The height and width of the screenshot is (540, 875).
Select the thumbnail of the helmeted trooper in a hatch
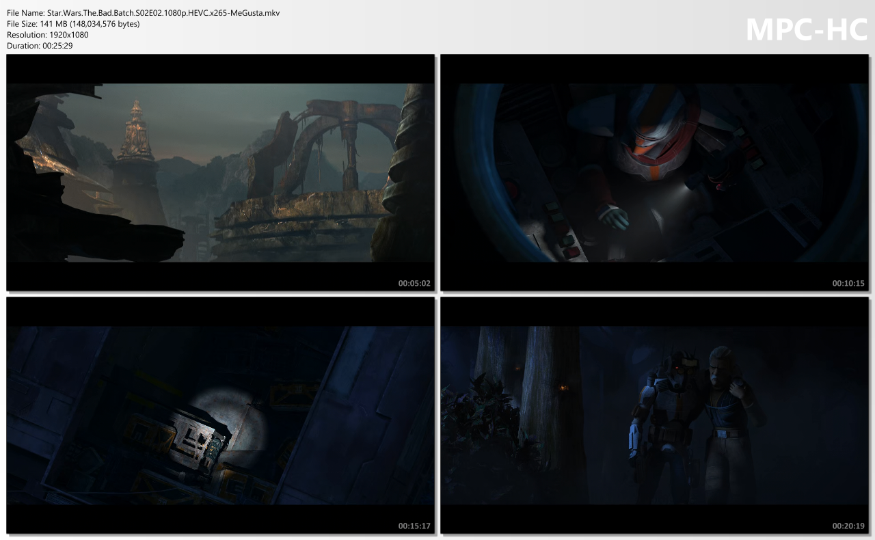click(654, 172)
